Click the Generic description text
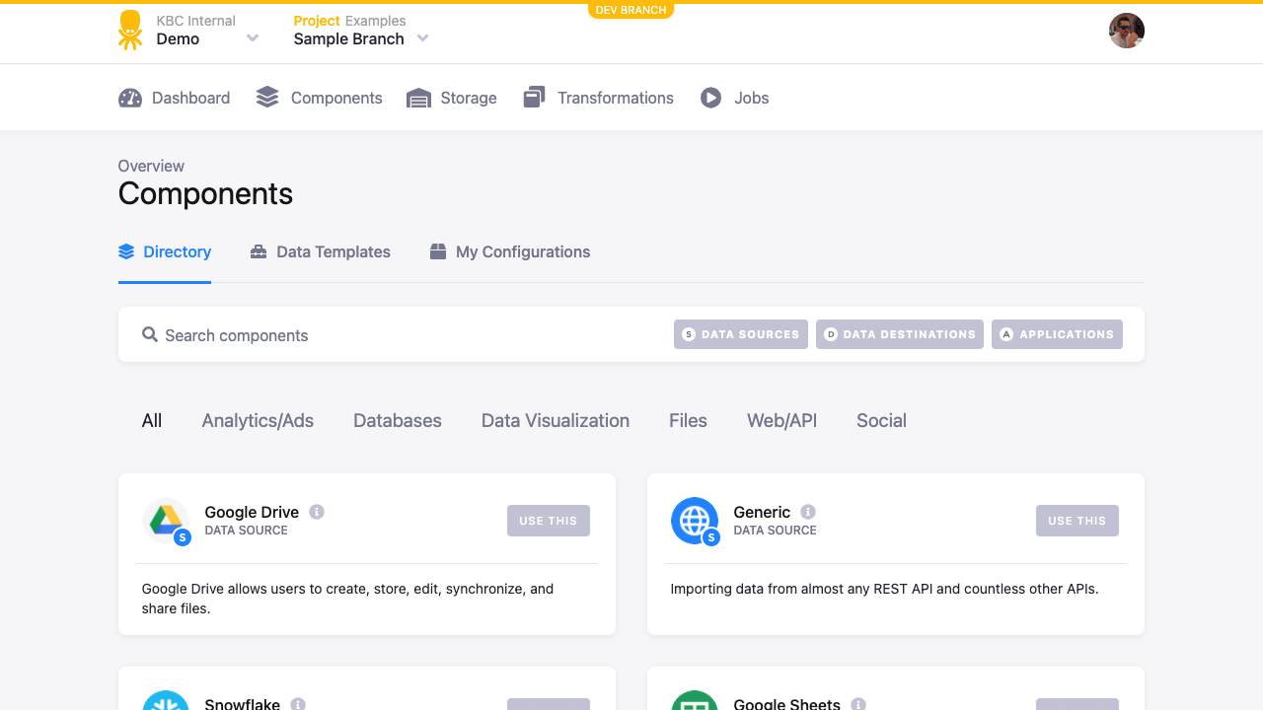The width and height of the screenshot is (1263, 710). tap(884, 589)
